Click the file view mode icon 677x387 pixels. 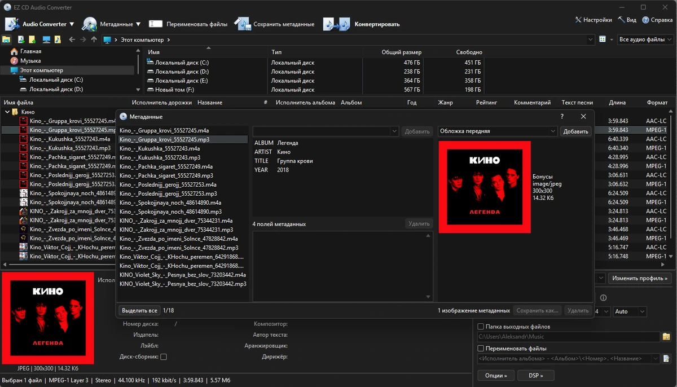(x=603, y=39)
